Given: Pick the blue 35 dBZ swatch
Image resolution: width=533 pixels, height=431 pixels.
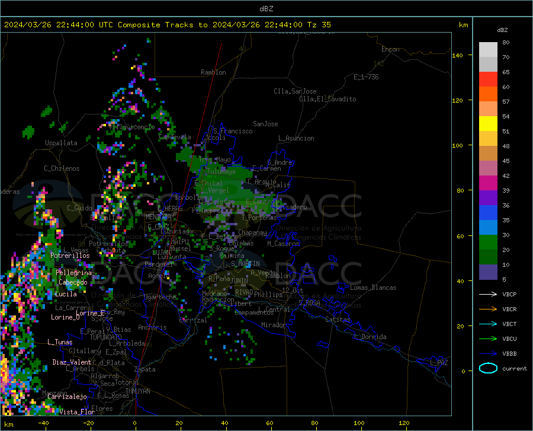Looking at the screenshot, I should (x=488, y=213).
